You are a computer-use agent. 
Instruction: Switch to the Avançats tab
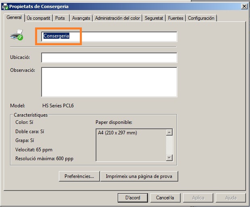pyautogui.click(x=81, y=18)
